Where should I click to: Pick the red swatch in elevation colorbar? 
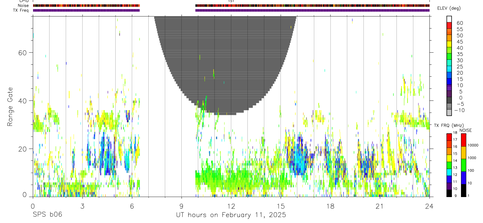(449, 25)
